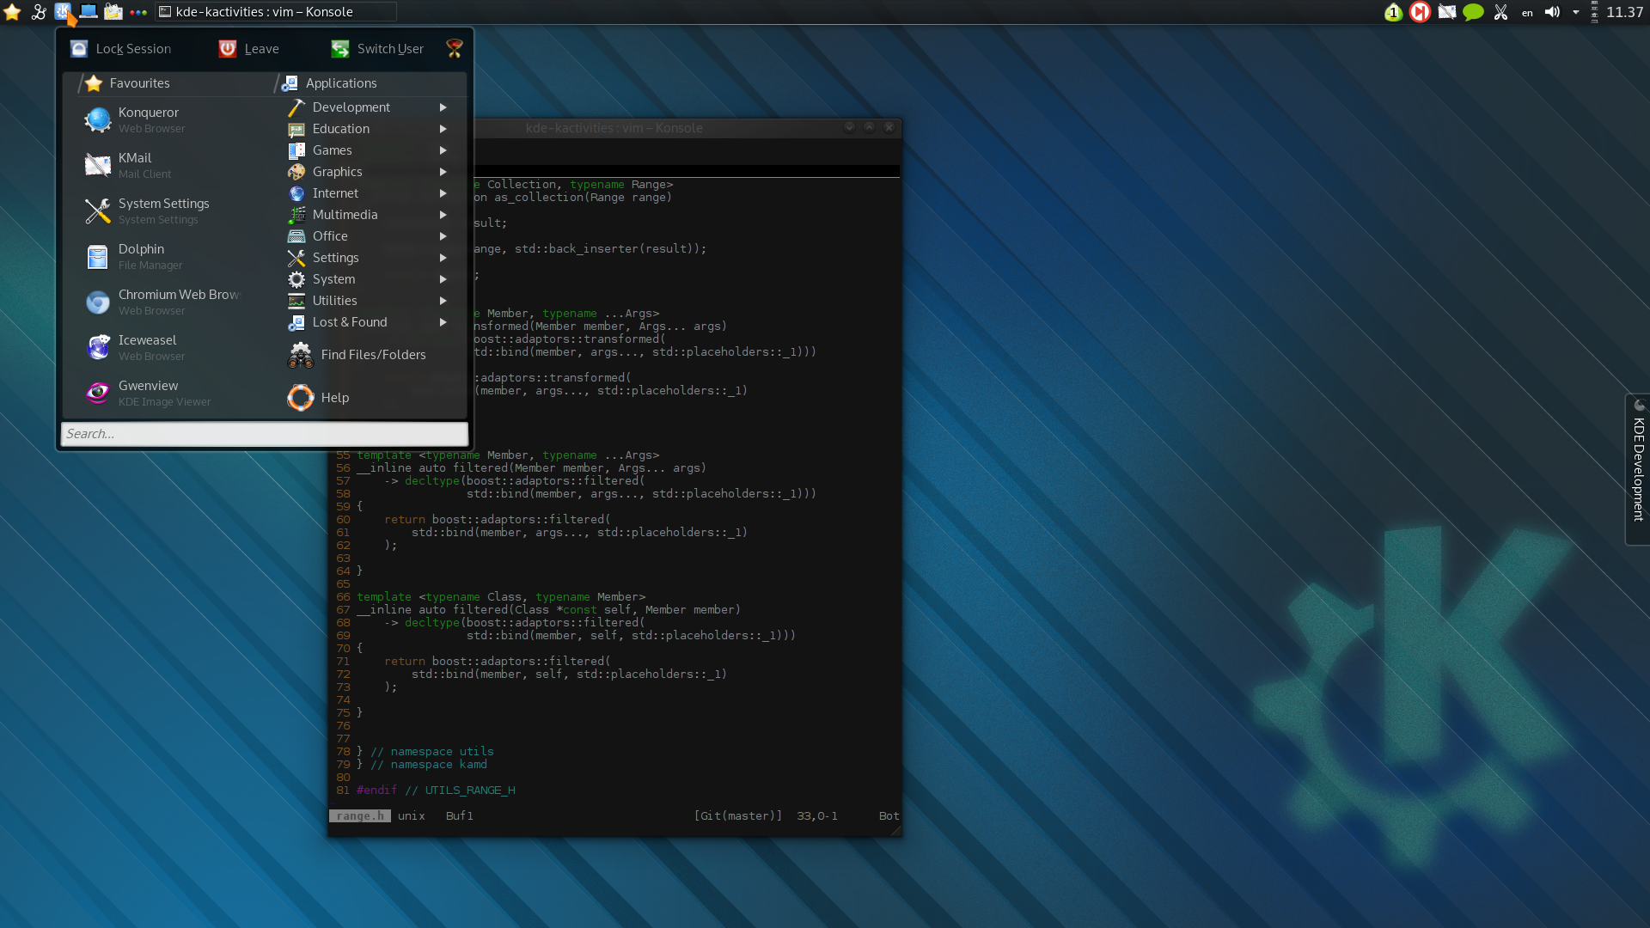
Task: Click Find Files/Folders menu item
Action: [x=373, y=353]
